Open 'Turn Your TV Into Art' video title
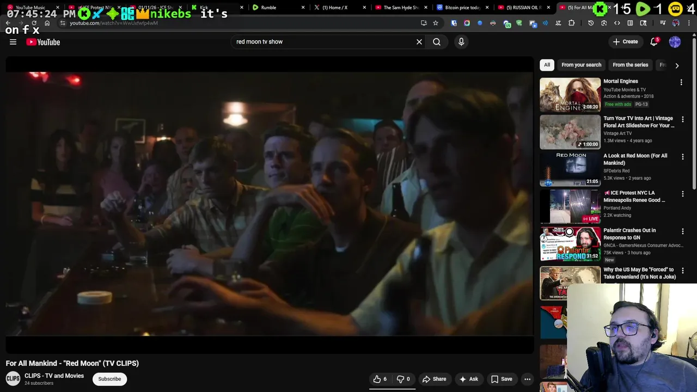Viewport: 697px width, 392px height. (x=639, y=122)
